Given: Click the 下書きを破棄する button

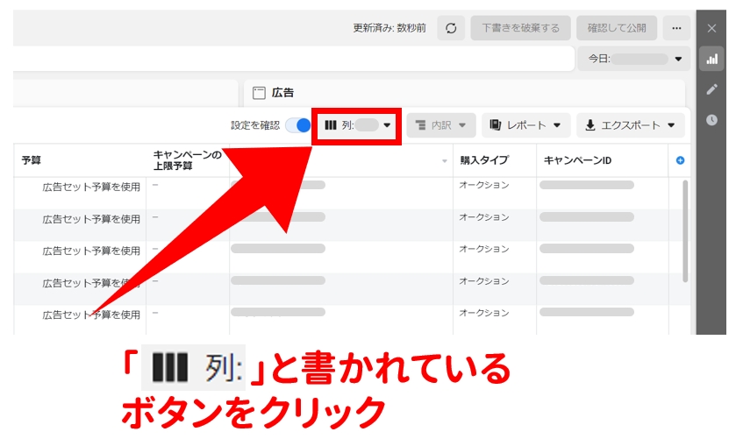Looking at the screenshot, I should point(520,28).
